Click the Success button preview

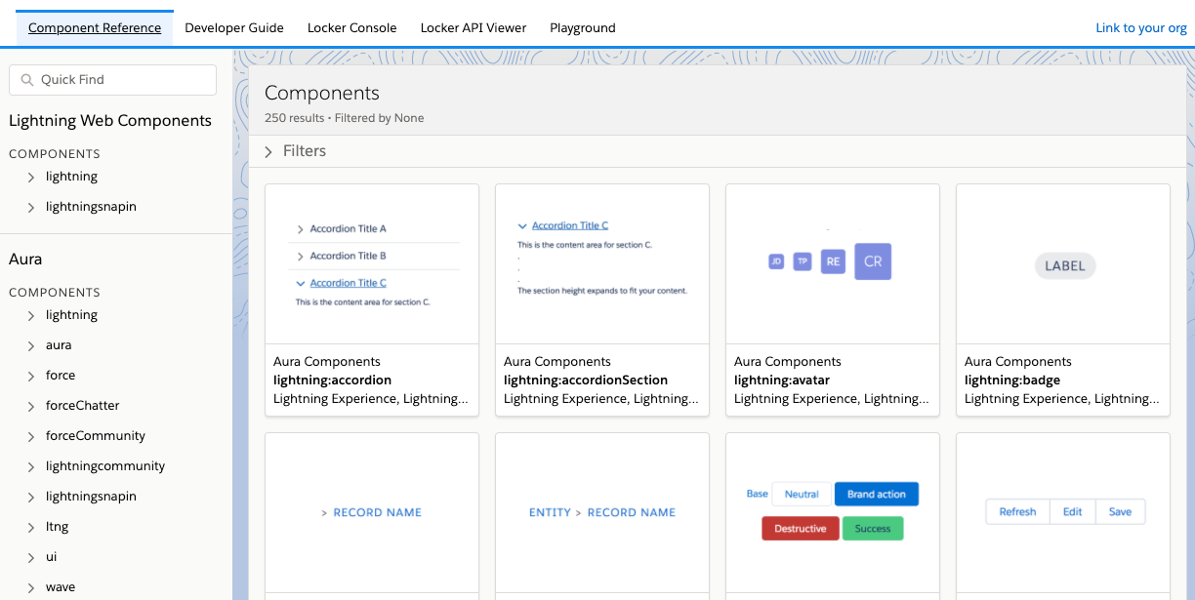pyautogui.click(x=873, y=529)
